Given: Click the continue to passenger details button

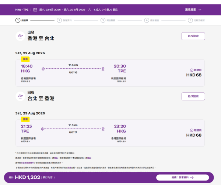Looking at the screenshot, I should click(183, 178).
